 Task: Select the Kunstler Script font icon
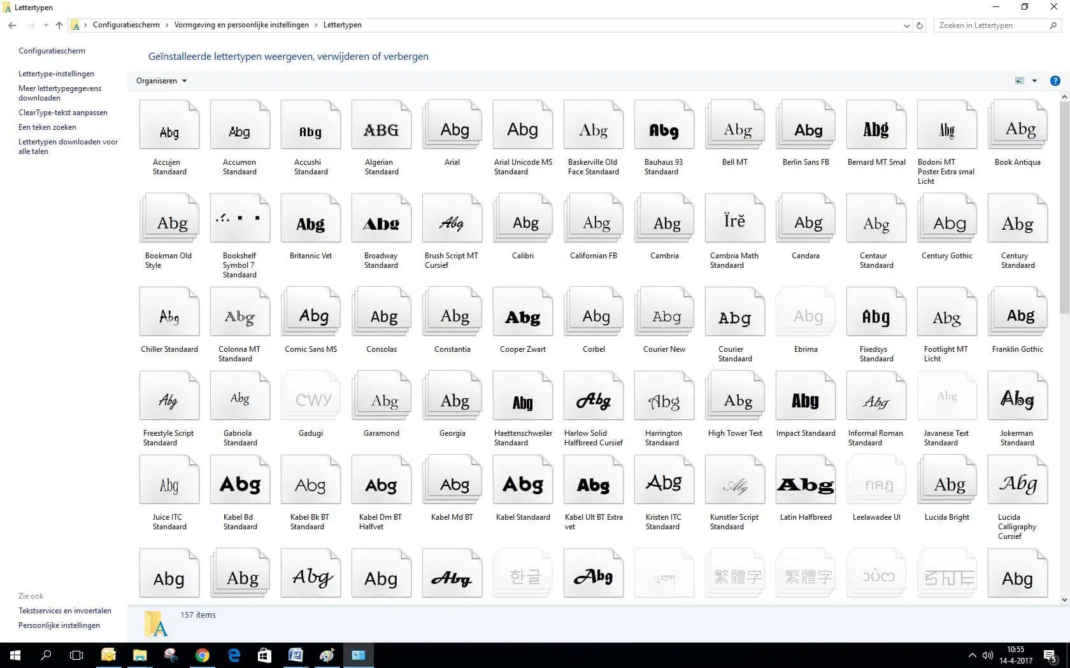735,480
